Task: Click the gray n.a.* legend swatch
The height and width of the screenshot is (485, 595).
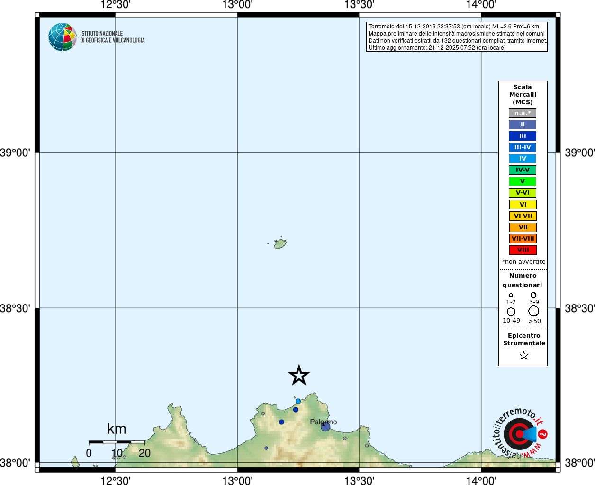Action: point(523,113)
